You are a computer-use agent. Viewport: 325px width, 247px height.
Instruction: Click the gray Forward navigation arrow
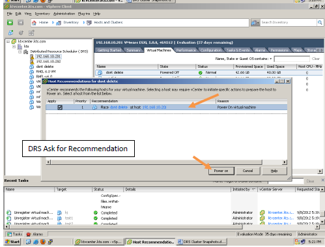pos(20,22)
